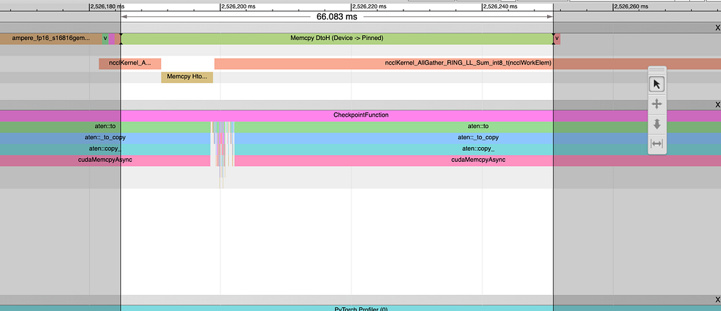Click the red v slice after Memcpy DtoH
The height and width of the screenshot is (311, 721).
557,39
